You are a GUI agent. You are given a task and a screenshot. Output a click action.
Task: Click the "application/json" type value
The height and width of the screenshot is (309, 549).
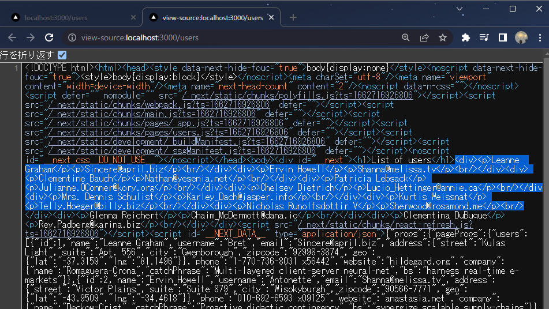pos(339,234)
